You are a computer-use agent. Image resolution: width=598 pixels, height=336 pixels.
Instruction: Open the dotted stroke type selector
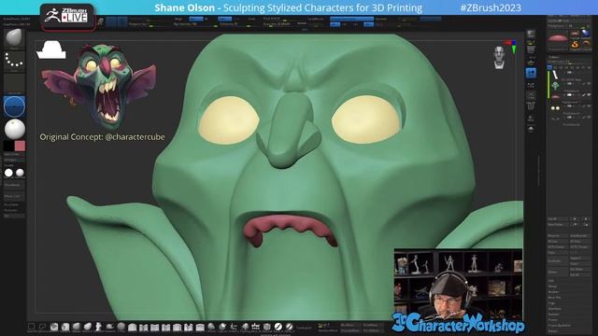tap(14, 61)
